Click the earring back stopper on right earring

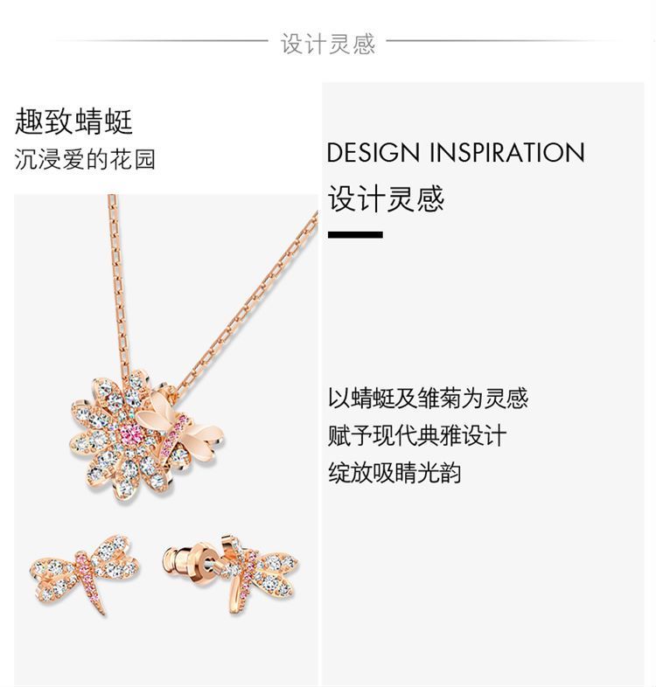pyautogui.click(x=189, y=562)
